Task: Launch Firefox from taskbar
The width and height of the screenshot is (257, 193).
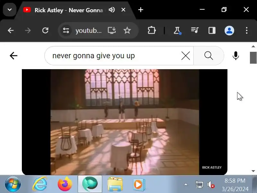Action: (65, 184)
